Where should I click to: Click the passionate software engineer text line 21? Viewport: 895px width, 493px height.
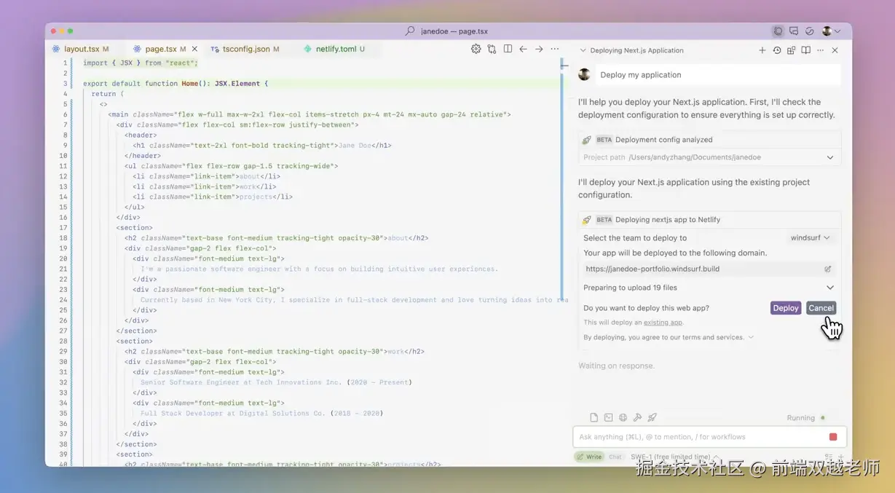pyautogui.click(x=320, y=269)
